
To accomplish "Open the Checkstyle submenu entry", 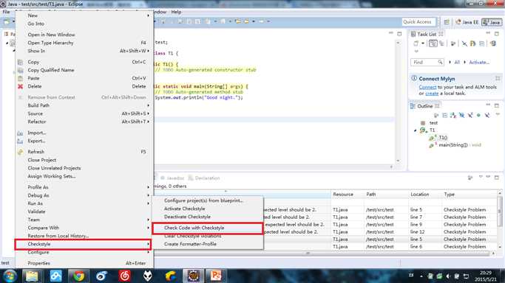I will point(83,244).
